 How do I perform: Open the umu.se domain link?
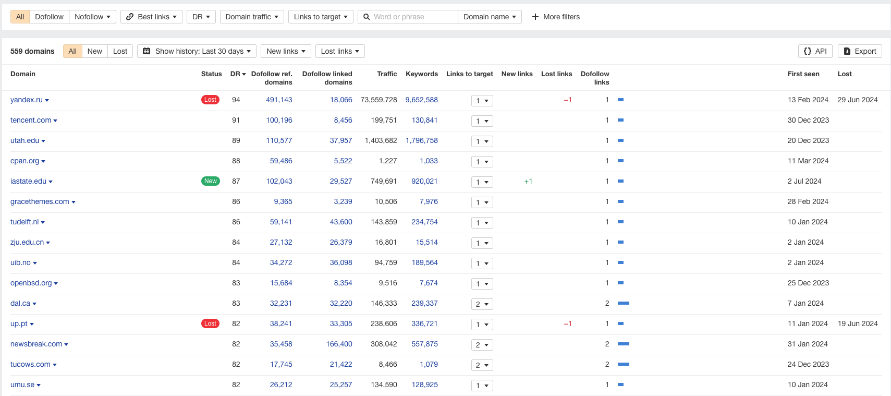tap(22, 385)
